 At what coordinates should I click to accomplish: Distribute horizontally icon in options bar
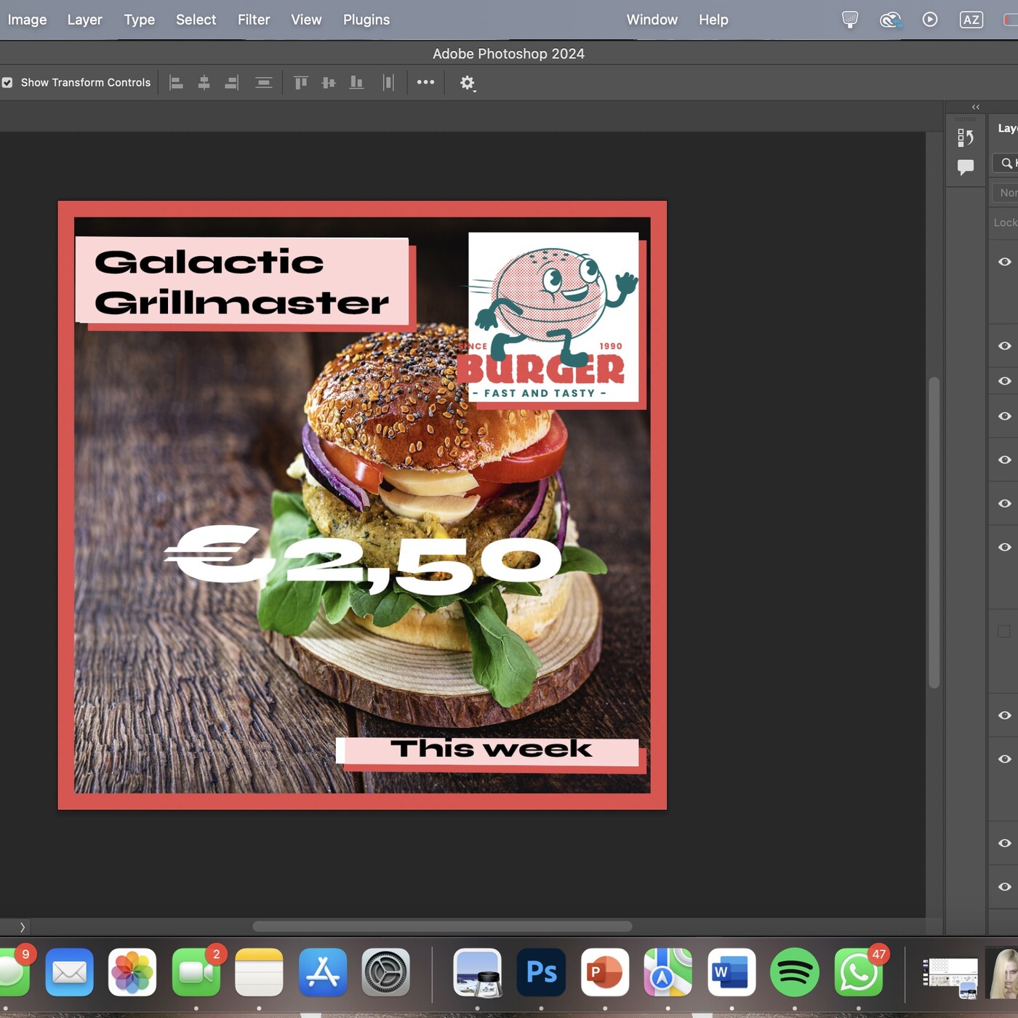pos(388,83)
